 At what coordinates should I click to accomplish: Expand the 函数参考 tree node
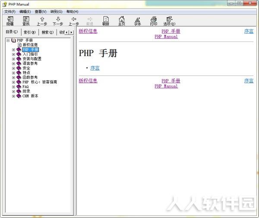[x=13, y=77]
